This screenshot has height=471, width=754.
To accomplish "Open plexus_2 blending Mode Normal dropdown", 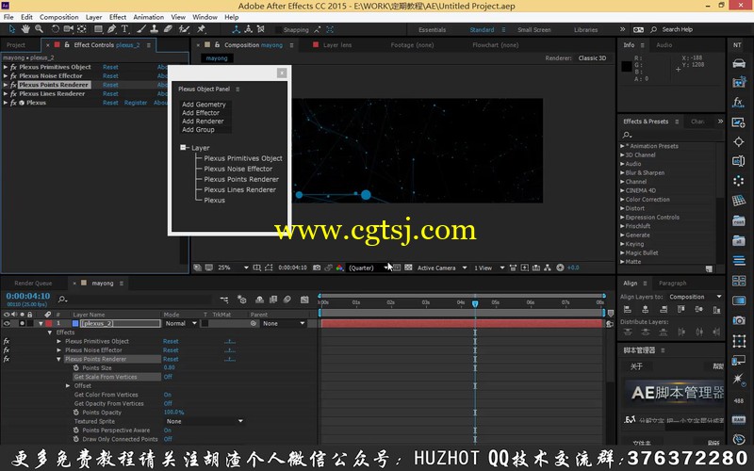I will tap(181, 323).
